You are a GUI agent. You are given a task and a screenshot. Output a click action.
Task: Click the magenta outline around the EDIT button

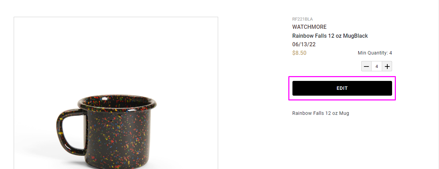click(342, 77)
